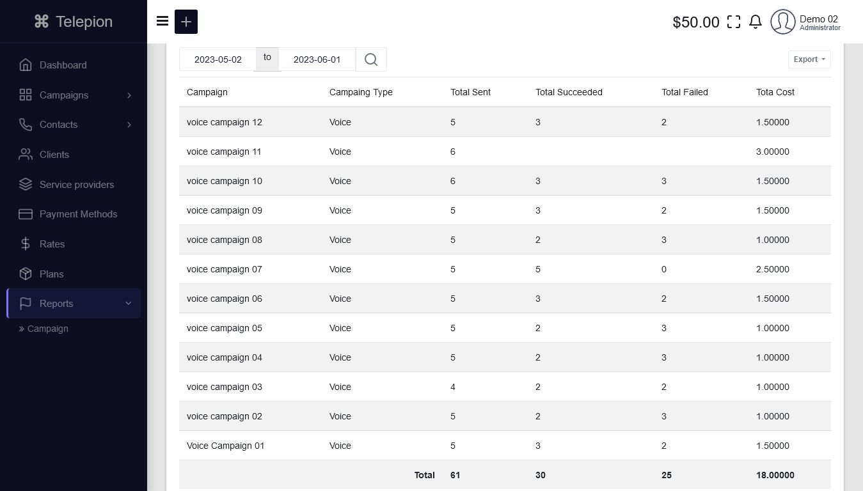Open the Plans page
This screenshot has width=863, height=491.
(51, 274)
